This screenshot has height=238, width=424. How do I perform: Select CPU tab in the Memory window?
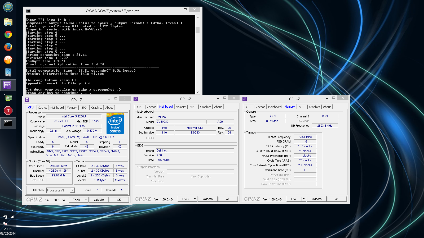249,107
